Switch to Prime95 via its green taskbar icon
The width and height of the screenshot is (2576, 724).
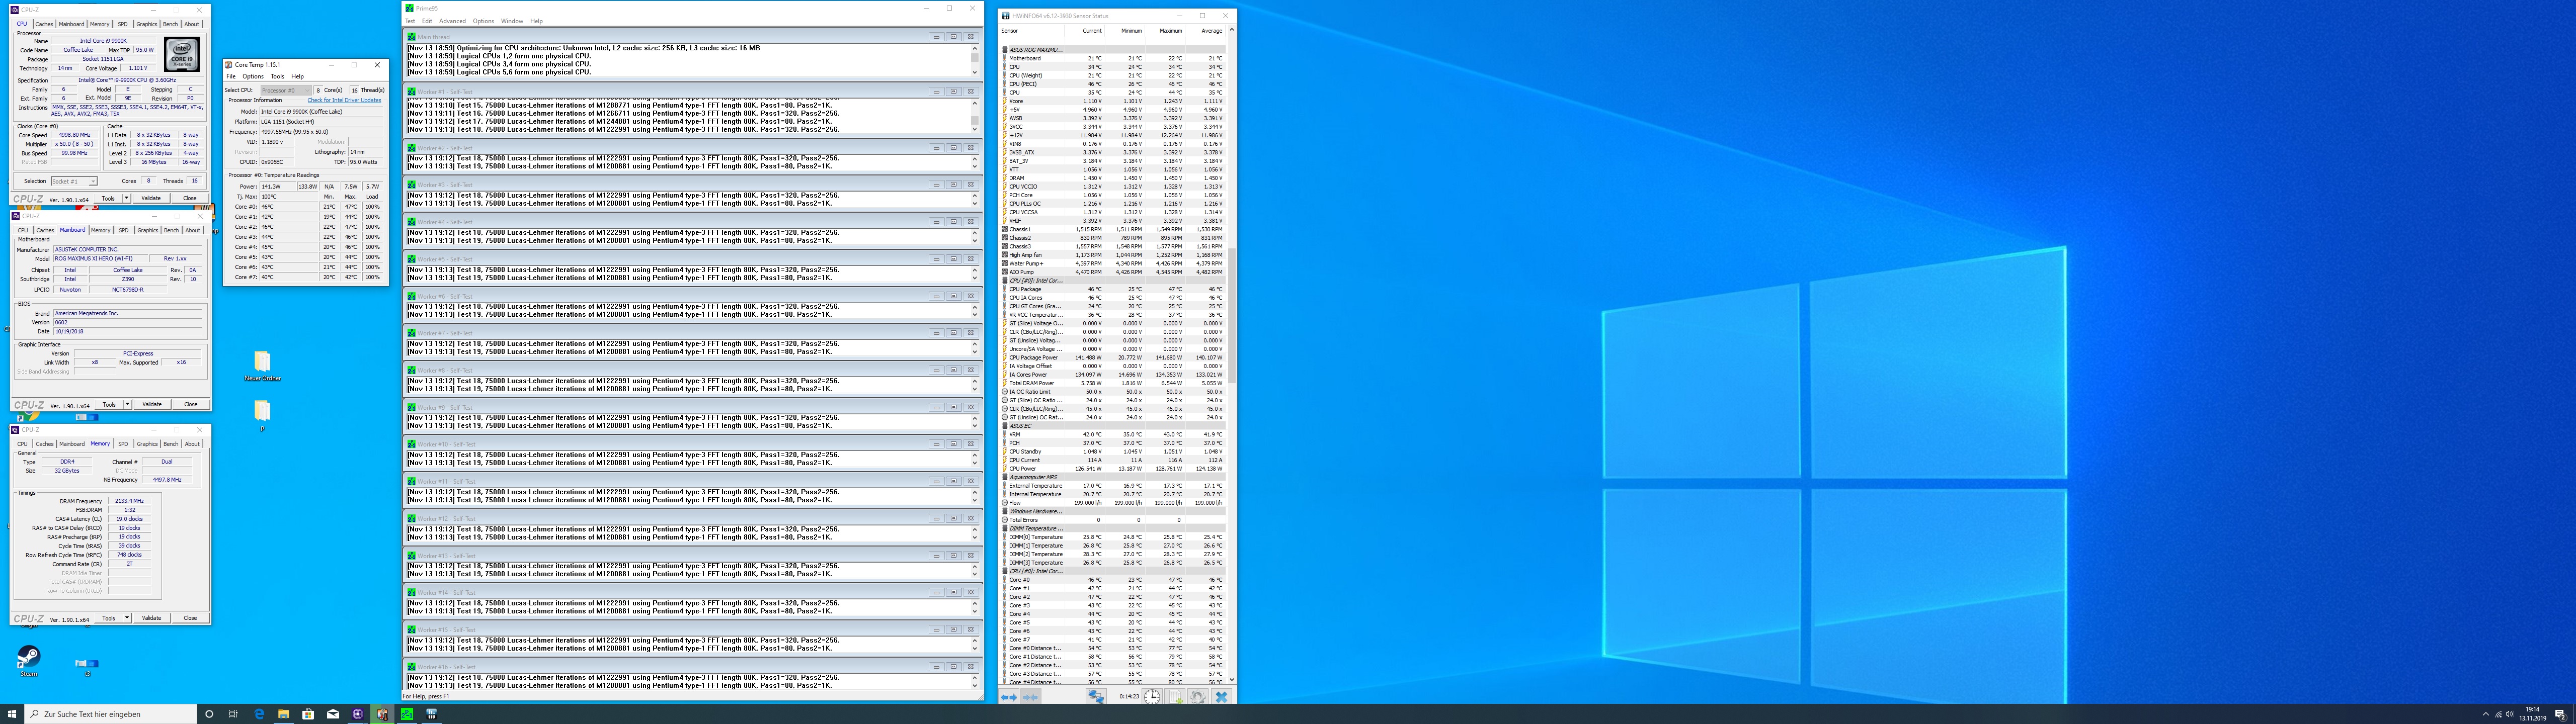pyautogui.click(x=407, y=714)
